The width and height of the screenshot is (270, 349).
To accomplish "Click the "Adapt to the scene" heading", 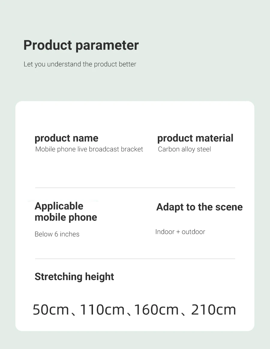I will 199,207.
